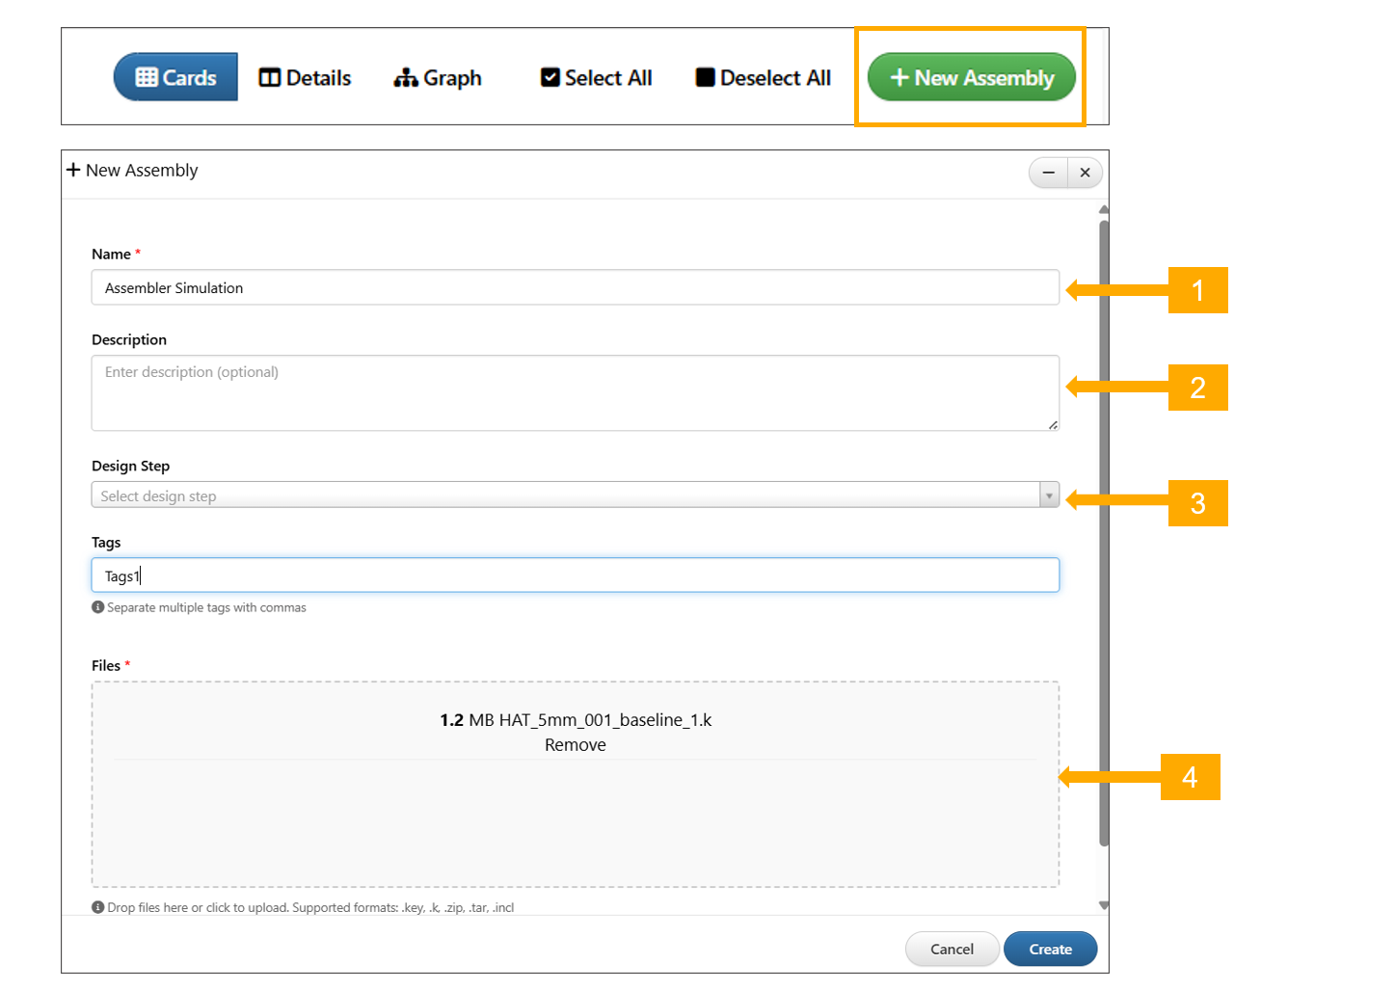Click the dialog scrollbar up arrow
This screenshot has height=991, width=1395.
tap(1104, 209)
